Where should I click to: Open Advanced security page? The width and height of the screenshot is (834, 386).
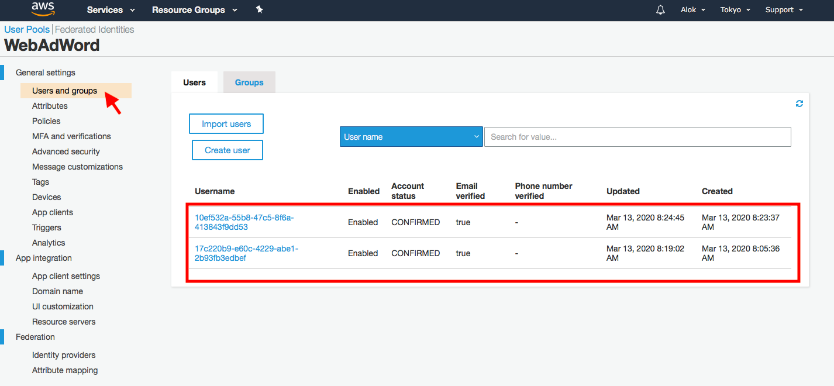pos(66,151)
